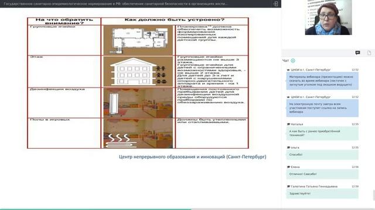This screenshot has width=375, height=210.
Task: Click the Групповые ячейки table cell
Action: [x=64, y=40]
